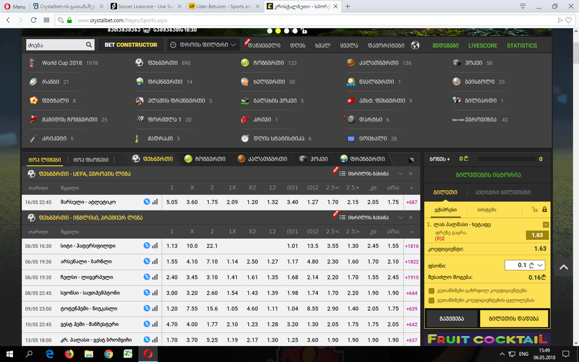Viewport: 579px width, 362px height.
Task: Open the stake currency dropdown arrow
Action: (x=540, y=265)
